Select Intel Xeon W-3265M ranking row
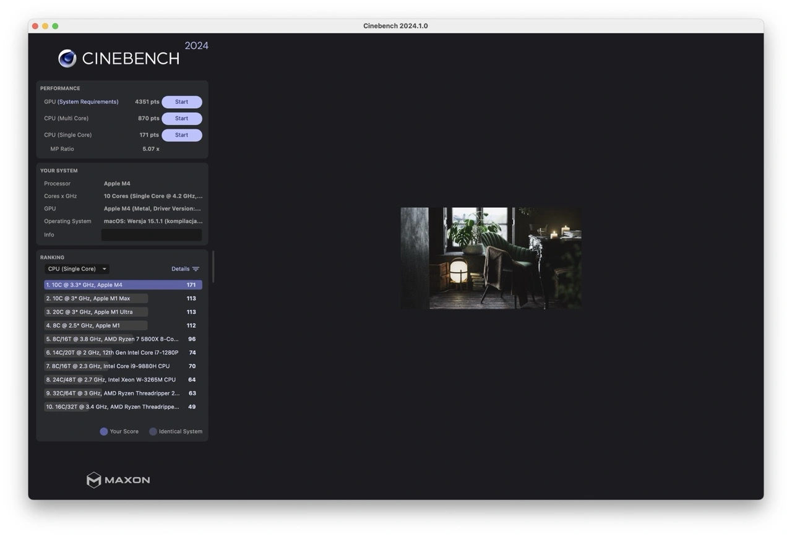Image resolution: width=792 pixels, height=537 pixels. pyautogui.click(x=123, y=380)
